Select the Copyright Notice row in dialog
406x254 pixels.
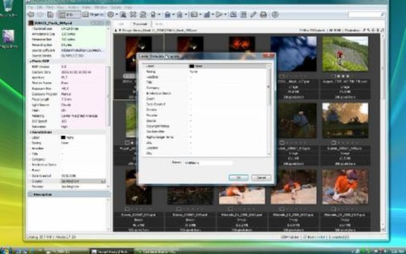pos(204,126)
